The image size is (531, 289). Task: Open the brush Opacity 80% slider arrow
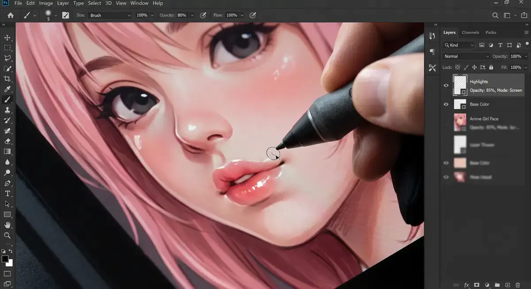click(192, 15)
